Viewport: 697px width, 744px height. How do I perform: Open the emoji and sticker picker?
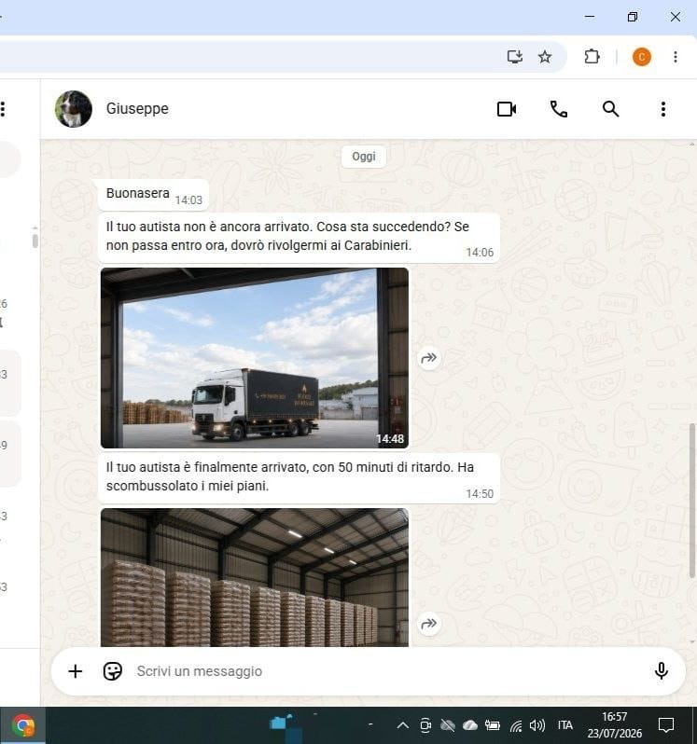point(113,671)
